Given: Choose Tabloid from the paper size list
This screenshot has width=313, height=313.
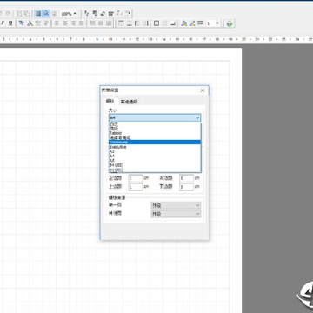Looking at the screenshot, I should point(155,133).
